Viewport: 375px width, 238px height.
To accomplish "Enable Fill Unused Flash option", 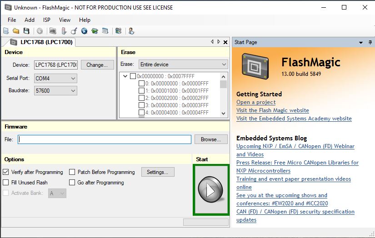I will click(x=6, y=183).
